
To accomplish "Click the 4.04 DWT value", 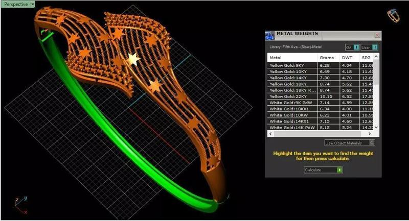I will click(347, 65).
